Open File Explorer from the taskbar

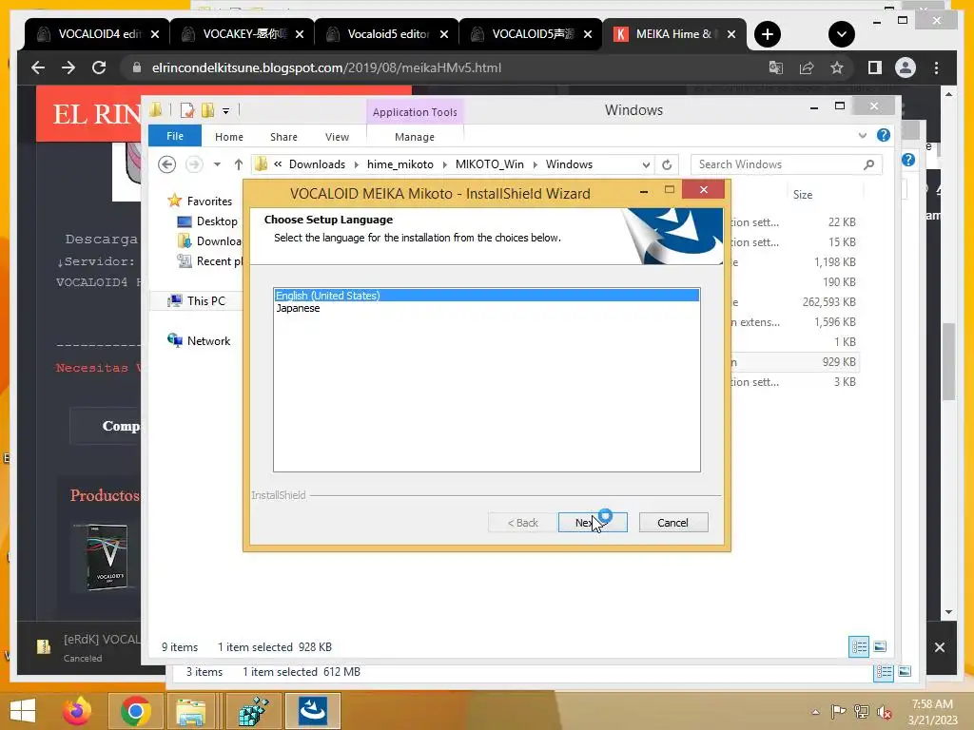(x=190, y=711)
